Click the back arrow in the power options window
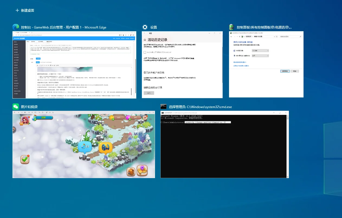Image resolution: width=342 pixels, height=218 pixels. [x=231, y=36]
